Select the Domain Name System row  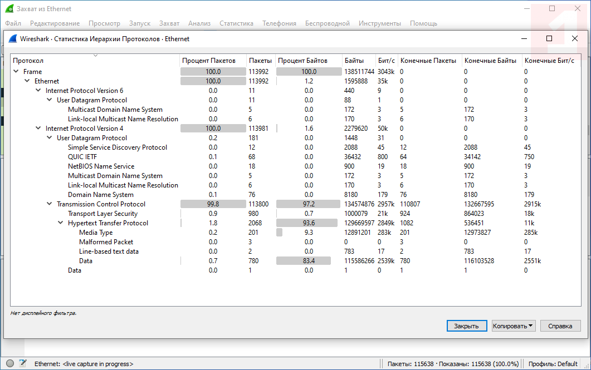point(296,195)
